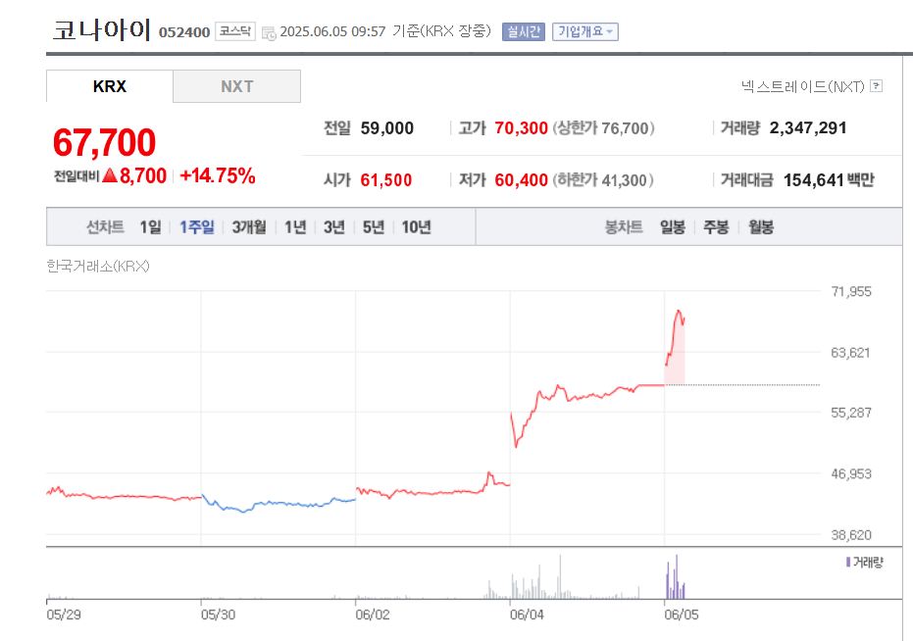The width and height of the screenshot is (913, 641).
Task: Click the 거래량 legend marker in volume chart
Action: (x=847, y=562)
